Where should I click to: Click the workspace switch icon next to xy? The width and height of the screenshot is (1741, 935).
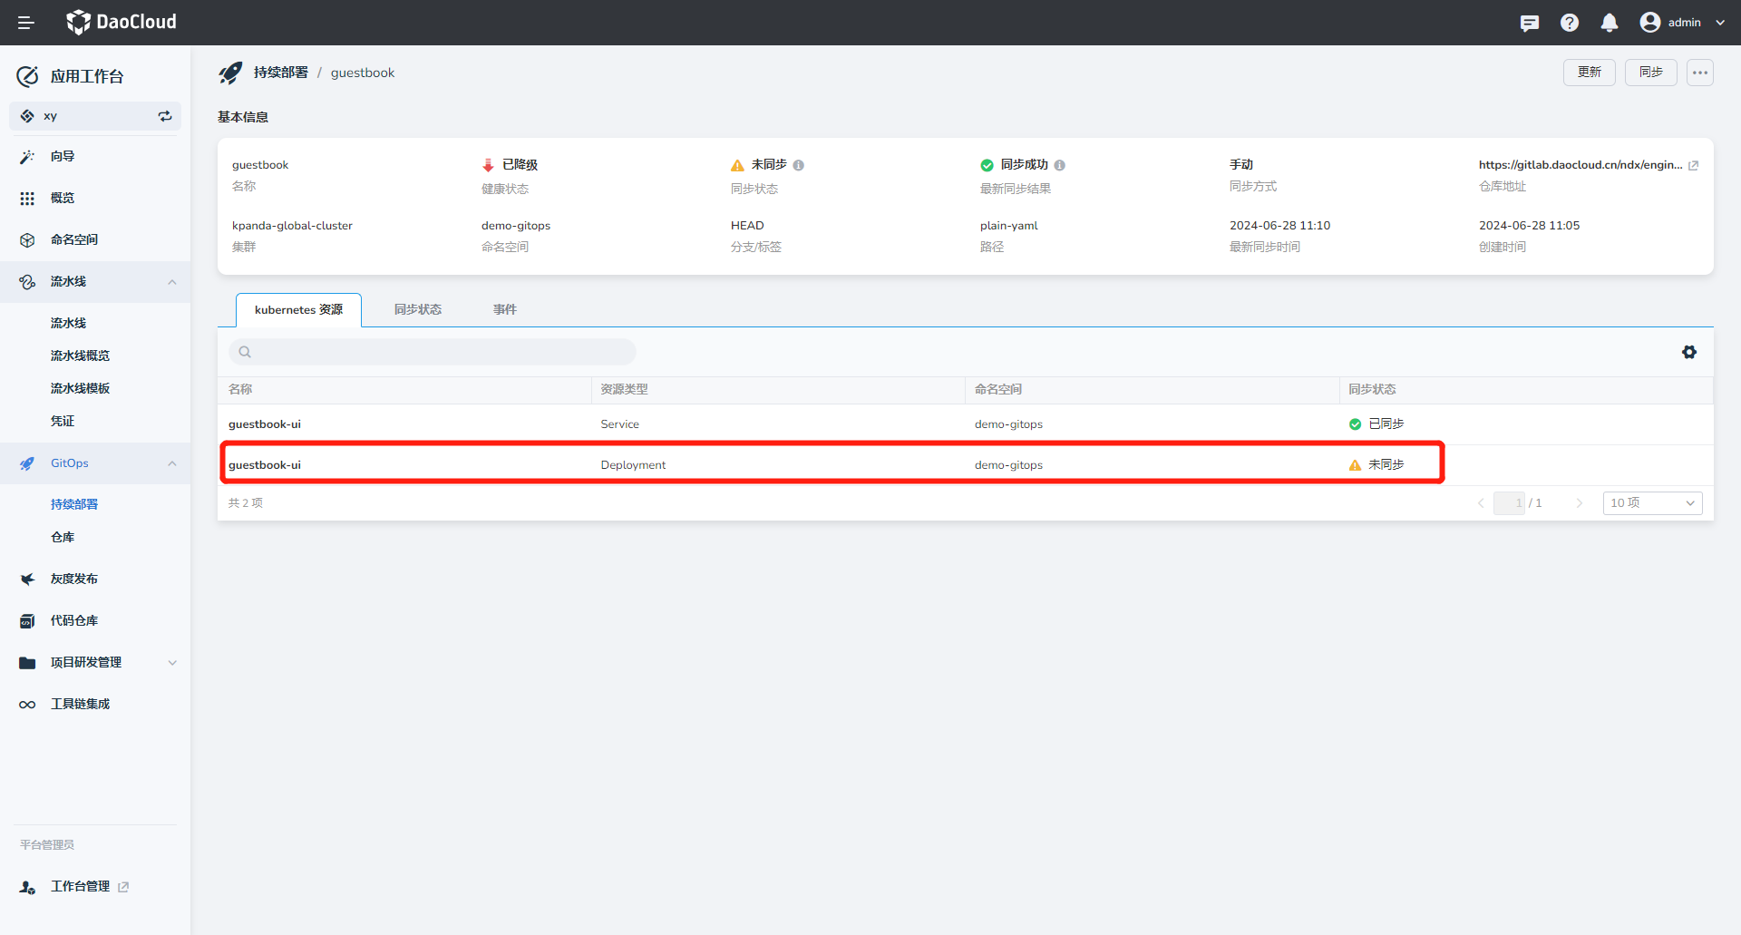(x=165, y=116)
